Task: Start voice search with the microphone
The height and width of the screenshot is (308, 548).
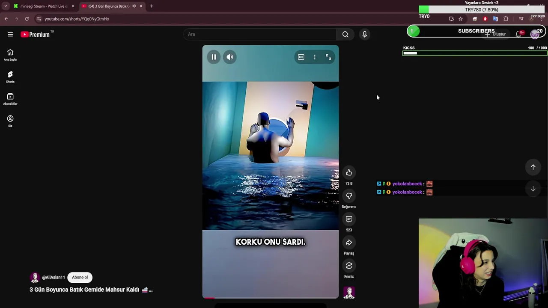Action: 365,34
